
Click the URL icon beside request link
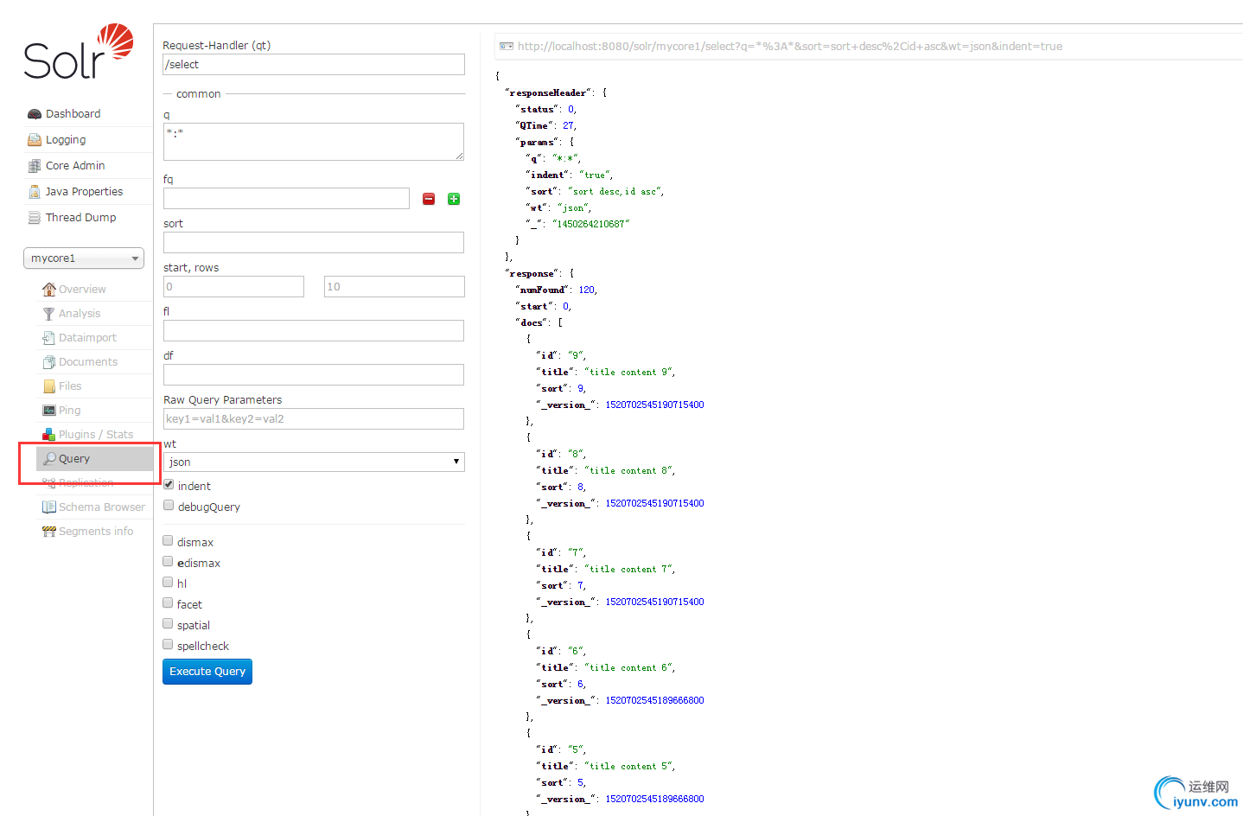pos(507,47)
